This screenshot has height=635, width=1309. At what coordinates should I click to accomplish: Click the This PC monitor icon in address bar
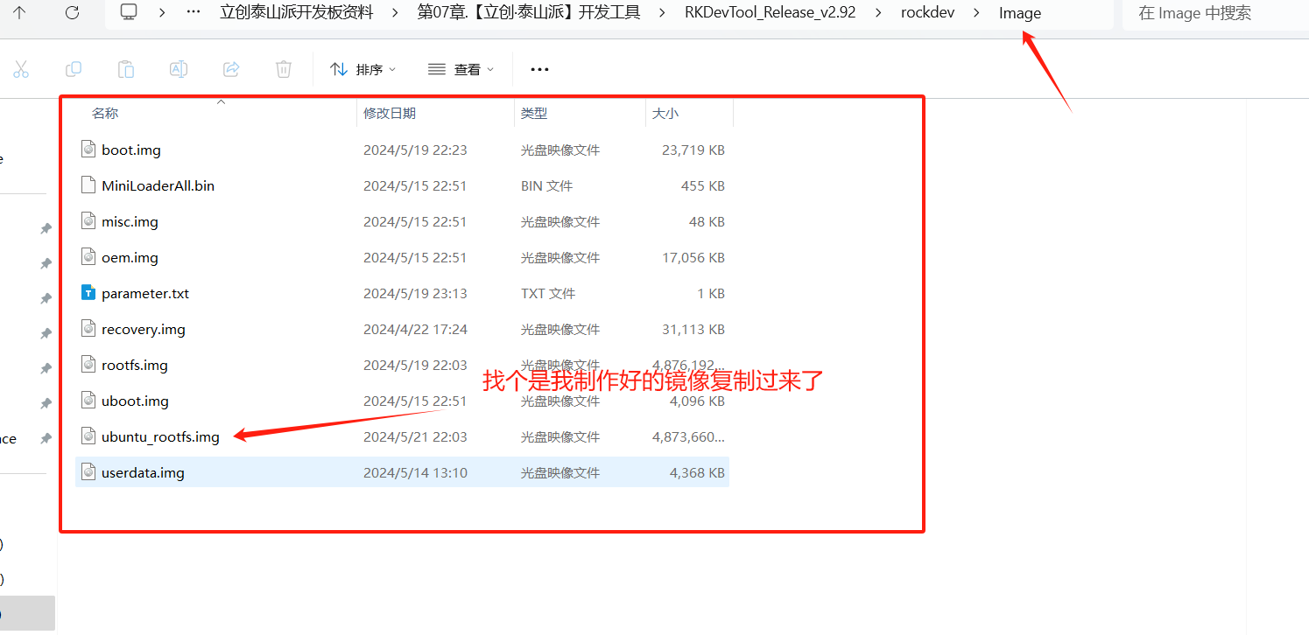(x=130, y=12)
